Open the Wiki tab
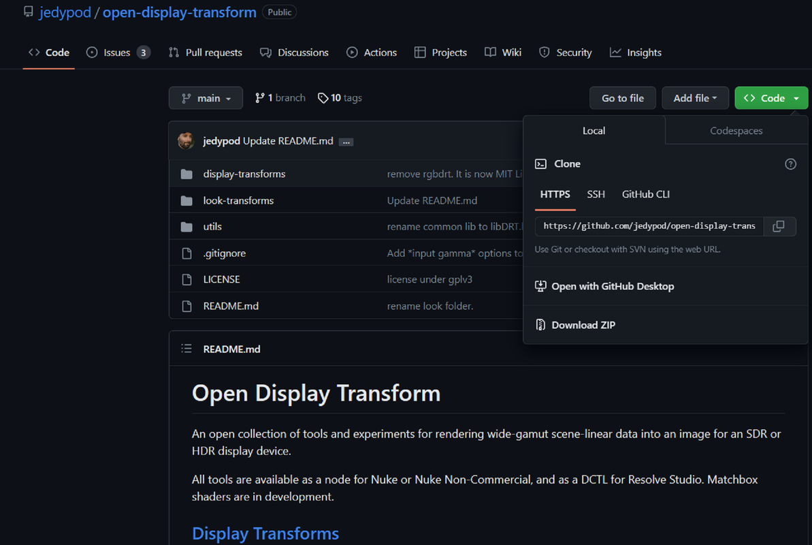 pos(504,52)
